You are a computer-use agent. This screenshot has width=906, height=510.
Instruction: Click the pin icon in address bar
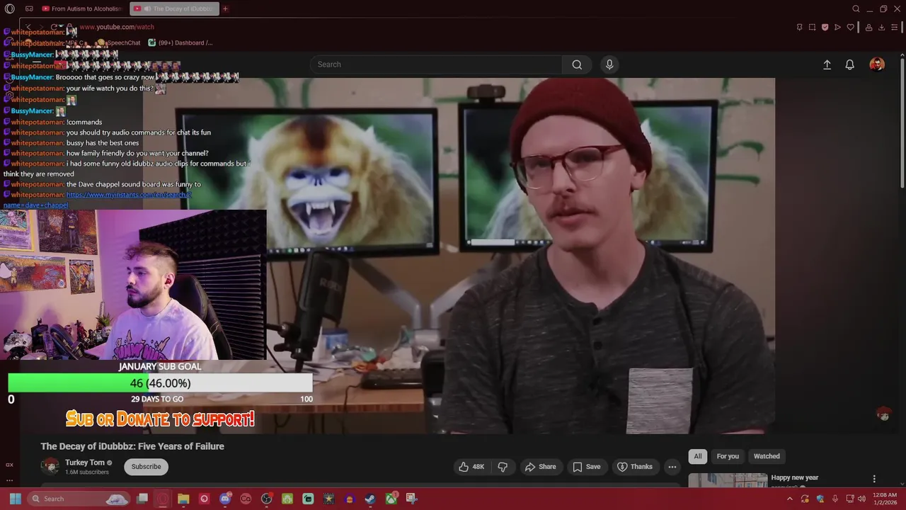point(799,27)
